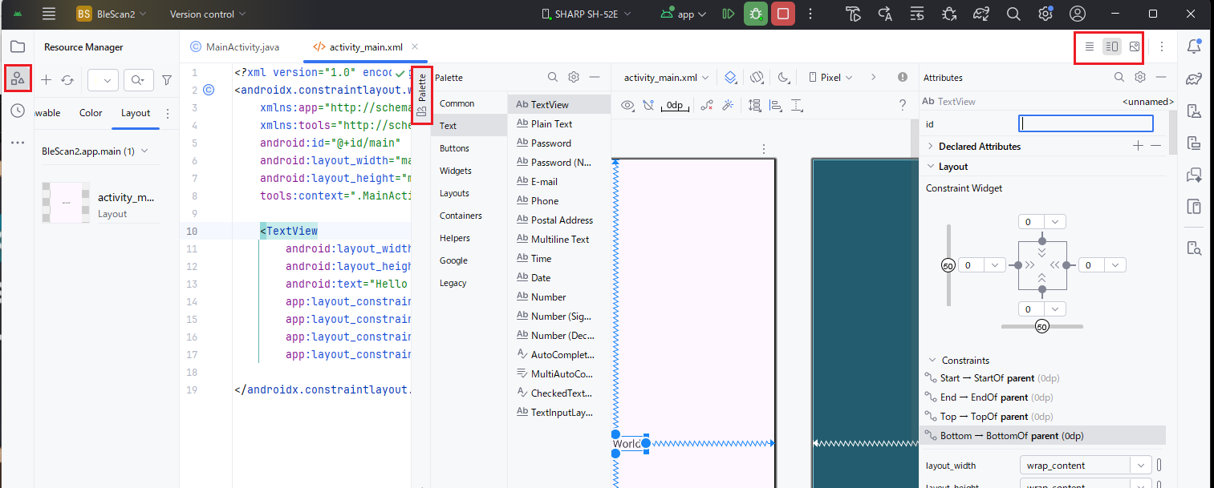Stop the running app with the red button
The width and height of the screenshot is (1214, 488).
(x=783, y=14)
